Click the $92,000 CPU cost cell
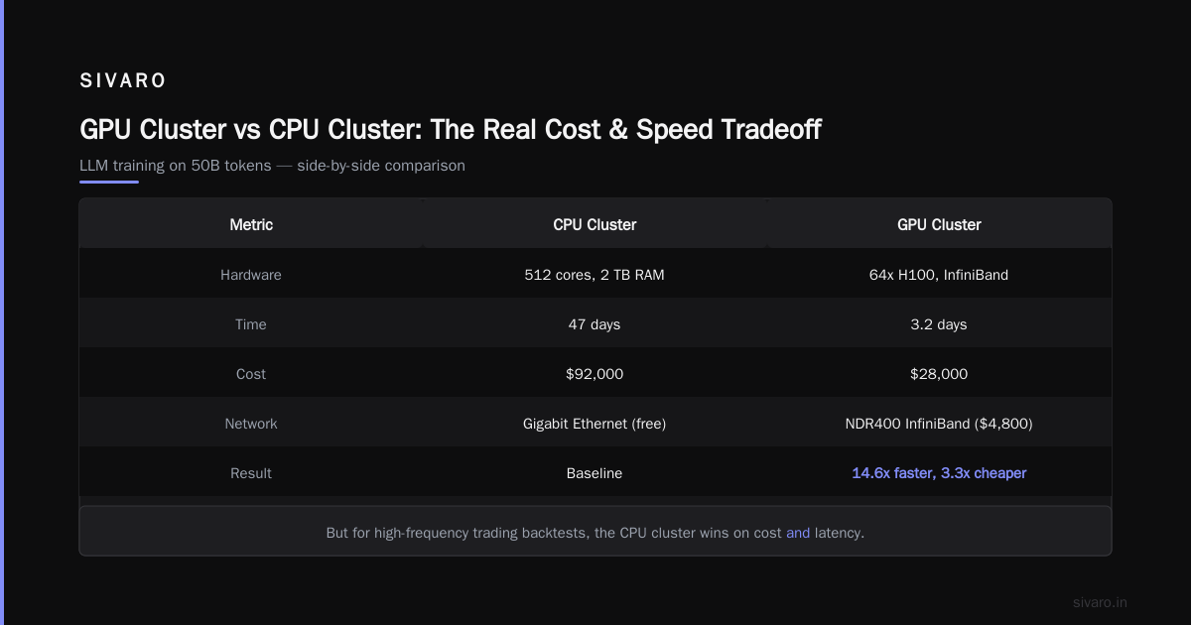 tap(595, 374)
